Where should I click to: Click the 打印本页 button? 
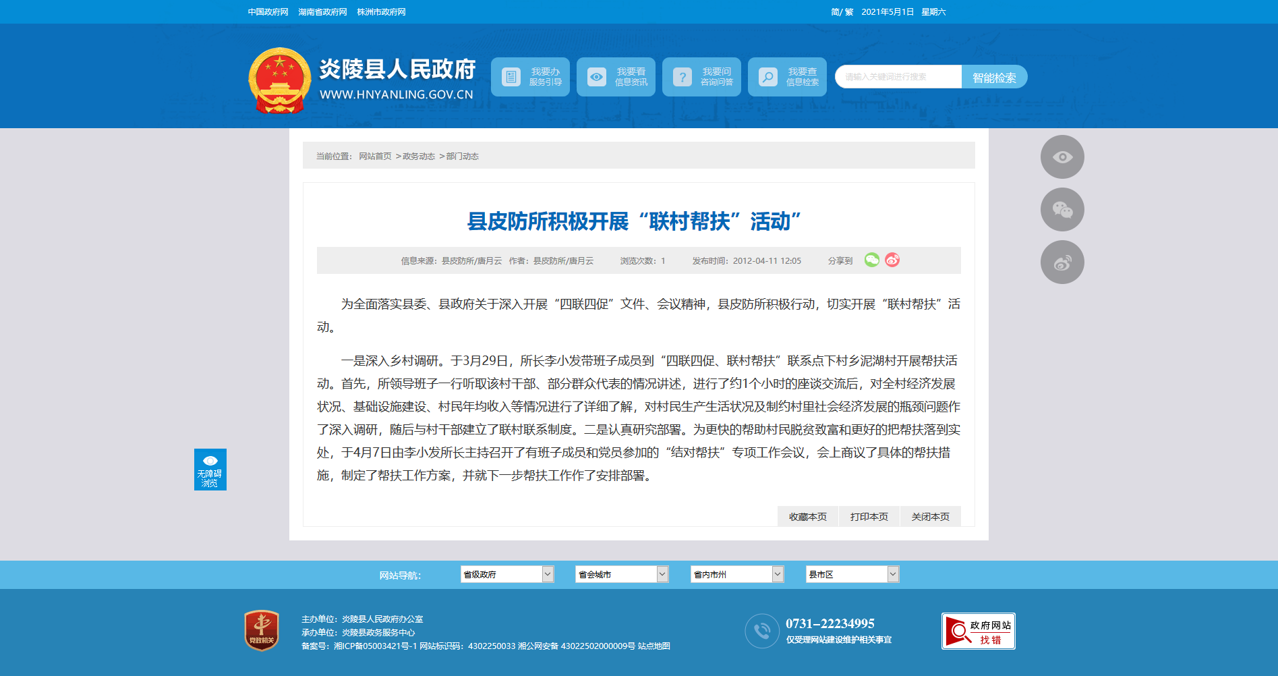coord(869,517)
